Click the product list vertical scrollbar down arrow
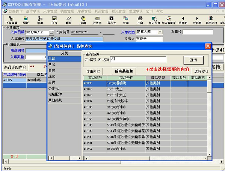Image resolution: width=225 pixels, height=171 pixels. click(210, 154)
